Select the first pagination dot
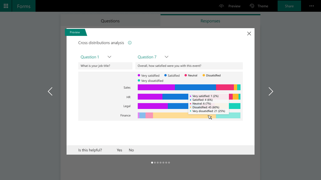 click(152, 163)
